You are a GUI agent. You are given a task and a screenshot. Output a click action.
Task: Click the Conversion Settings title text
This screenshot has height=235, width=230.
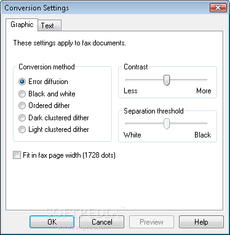[36, 8]
